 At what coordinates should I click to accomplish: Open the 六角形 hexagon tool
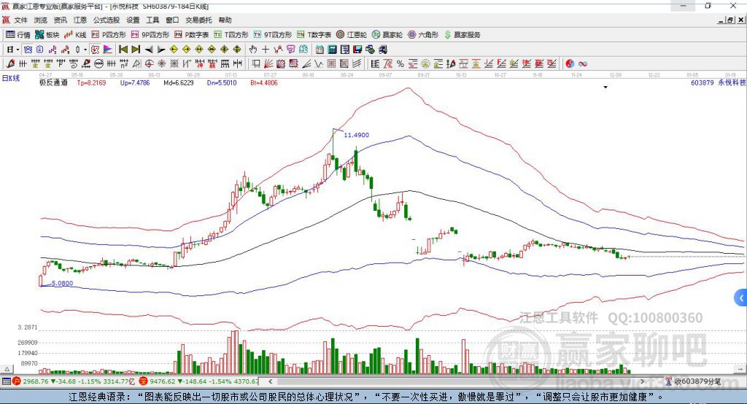pos(423,35)
